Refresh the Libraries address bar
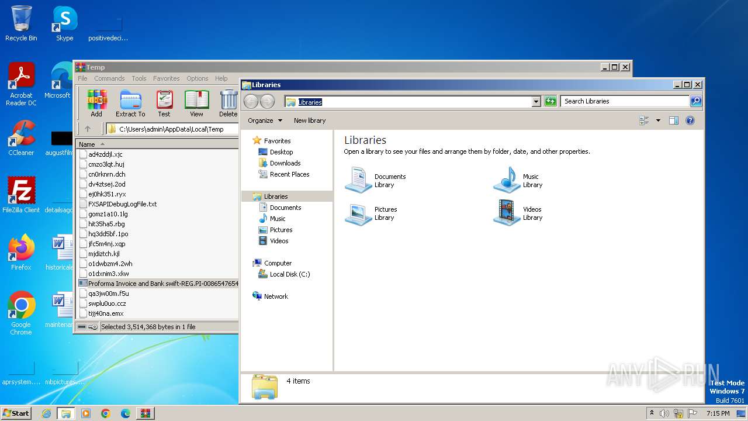 (550, 101)
